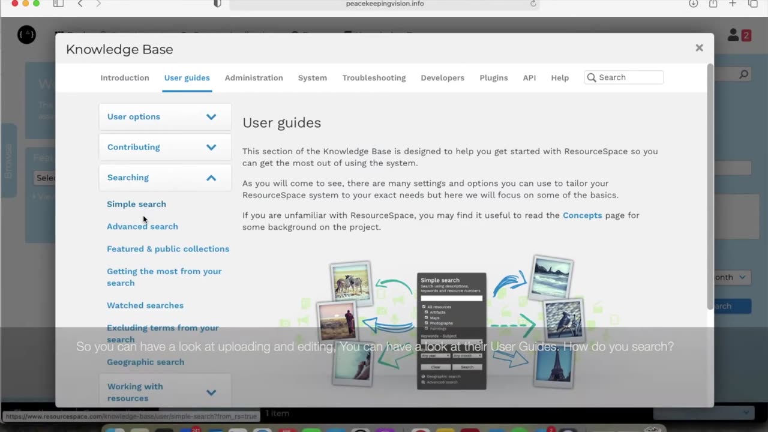Follow the Concepts page link
The image size is (768, 432).
tap(582, 215)
